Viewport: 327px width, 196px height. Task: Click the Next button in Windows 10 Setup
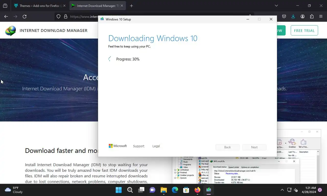(254, 147)
